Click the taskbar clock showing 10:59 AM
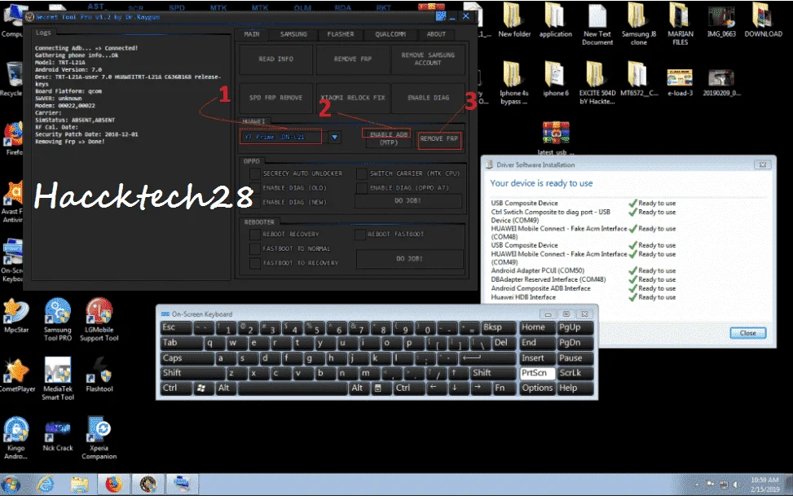 pyautogui.click(x=764, y=485)
